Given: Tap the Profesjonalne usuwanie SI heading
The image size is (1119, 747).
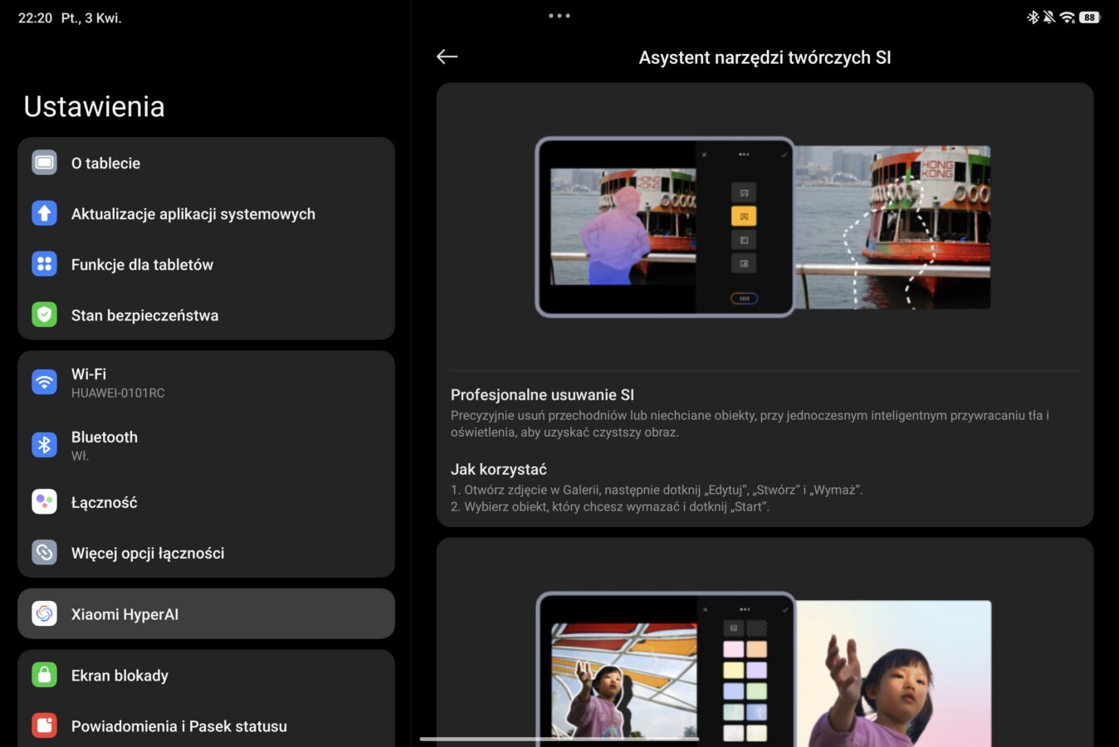Looking at the screenshot, I should coord(542,395).
